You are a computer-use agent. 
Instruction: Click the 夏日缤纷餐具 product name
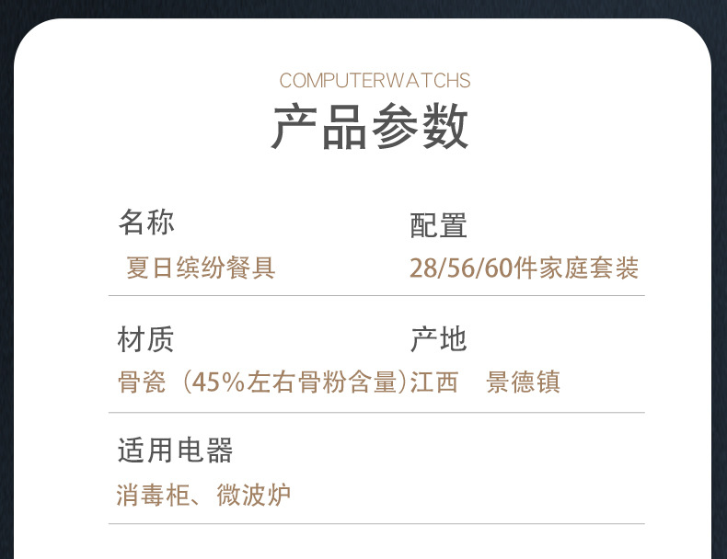click(x=200, y=268)
